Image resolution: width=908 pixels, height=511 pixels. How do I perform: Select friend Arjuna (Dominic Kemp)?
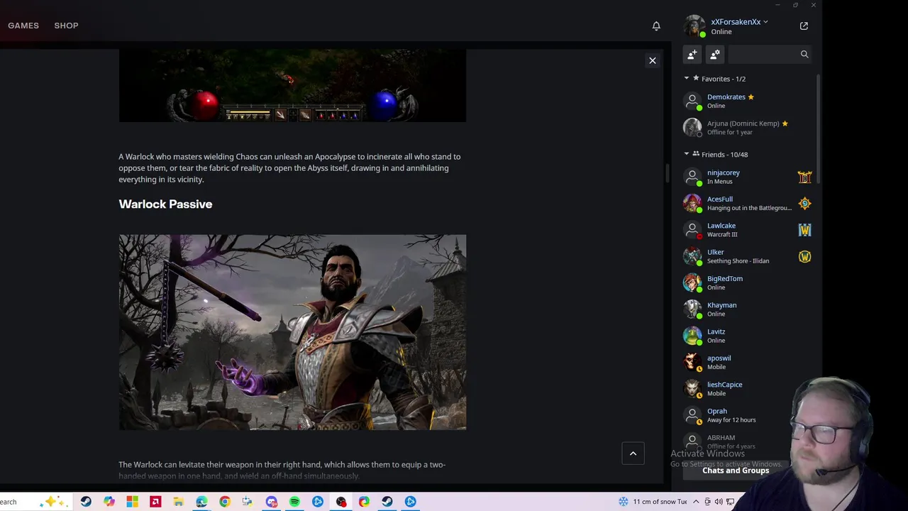[748, 128]
